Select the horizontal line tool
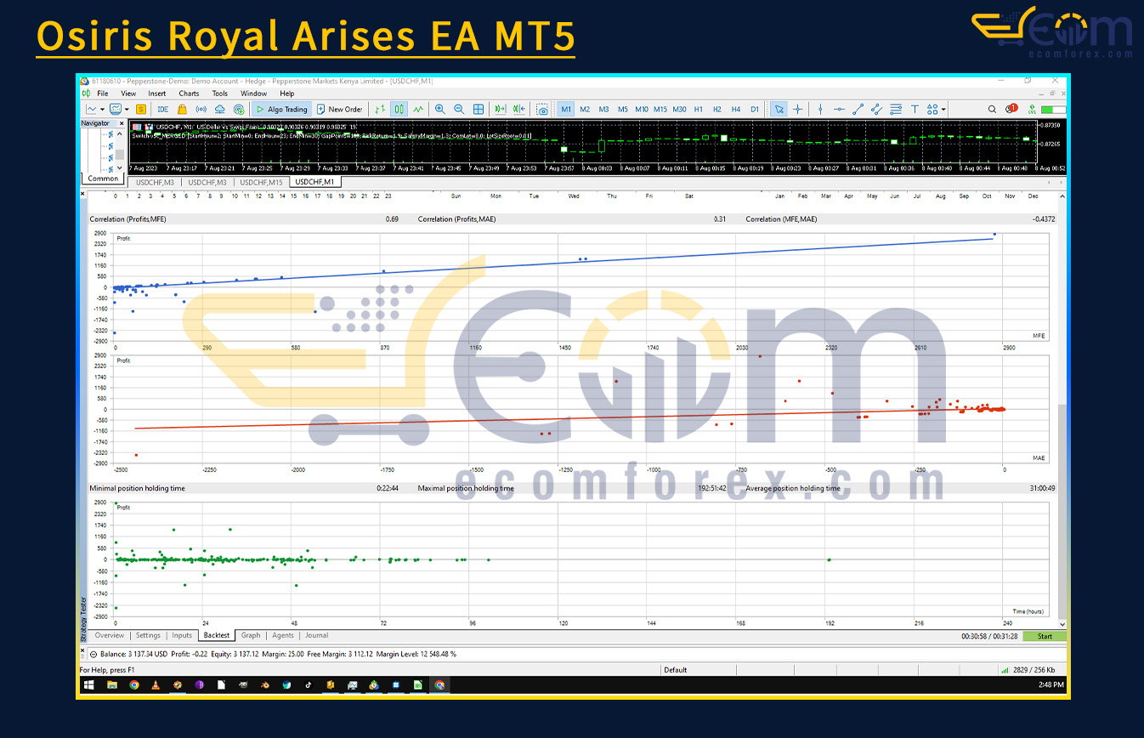 (x=839, y=109)
